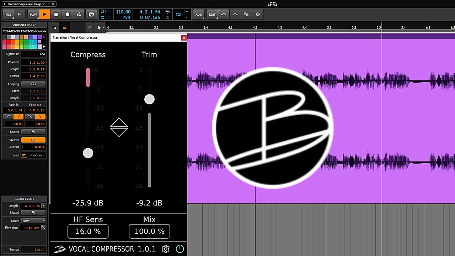
Task: Open the Bitwig dashboard dots icon
Action: [272, 4]
